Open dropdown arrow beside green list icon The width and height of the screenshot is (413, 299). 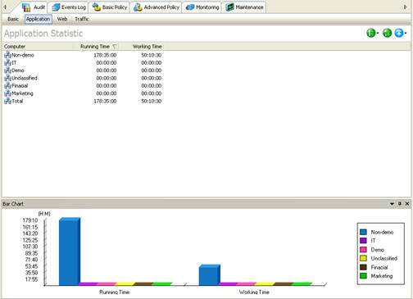tap(378, 34)
